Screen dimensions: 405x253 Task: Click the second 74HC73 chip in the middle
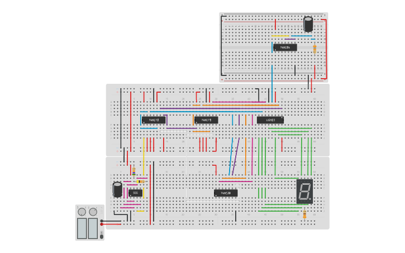coord(206,120)
